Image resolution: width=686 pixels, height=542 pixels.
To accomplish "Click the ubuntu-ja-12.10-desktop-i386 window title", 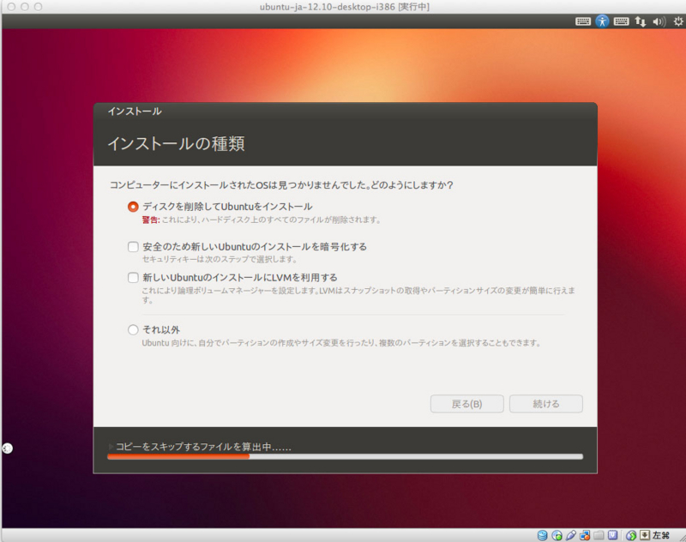I will [345, 7].
